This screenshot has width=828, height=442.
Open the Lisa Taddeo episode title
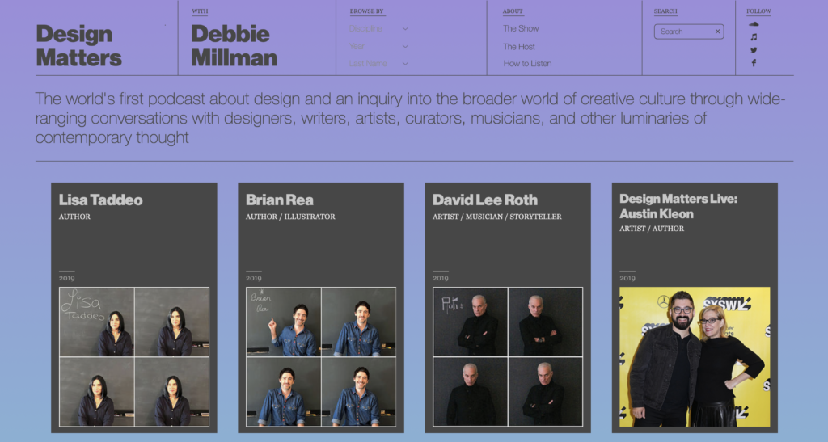pos(100,200)
